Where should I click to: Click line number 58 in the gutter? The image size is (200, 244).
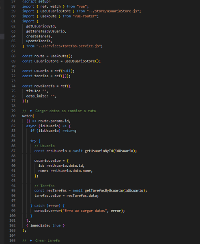(13, 7)
